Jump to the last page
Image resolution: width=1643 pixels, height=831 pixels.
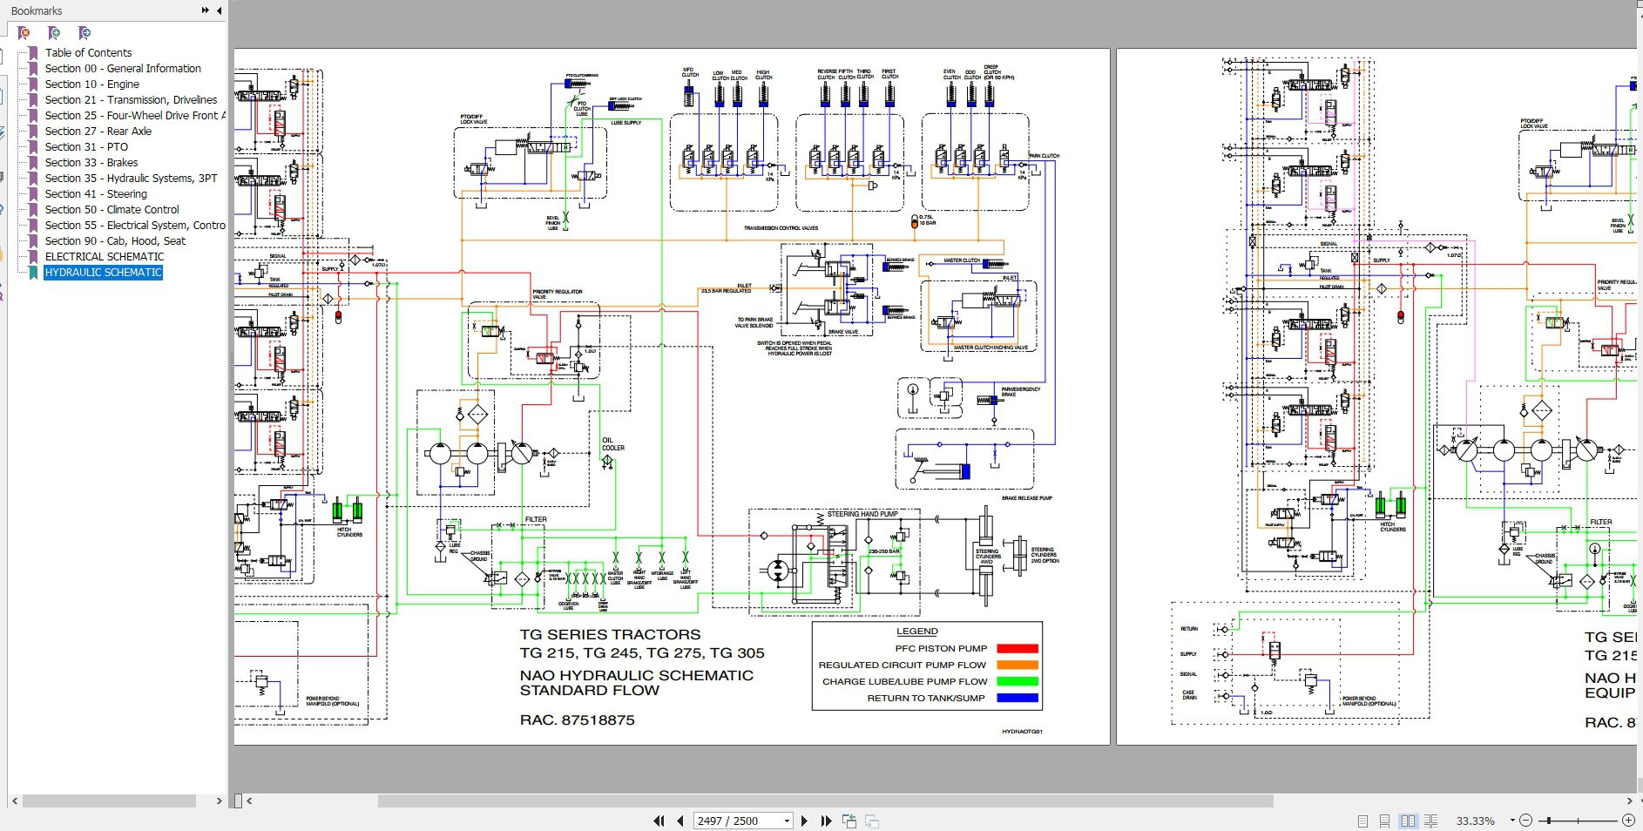(x=825, y=821)
